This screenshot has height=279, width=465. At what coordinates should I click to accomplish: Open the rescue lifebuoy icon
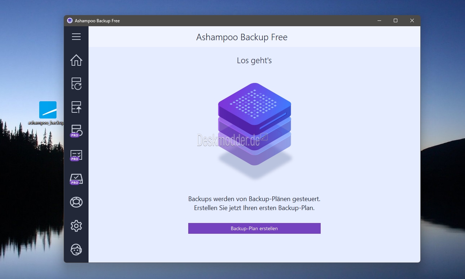[x=76, y=202]
